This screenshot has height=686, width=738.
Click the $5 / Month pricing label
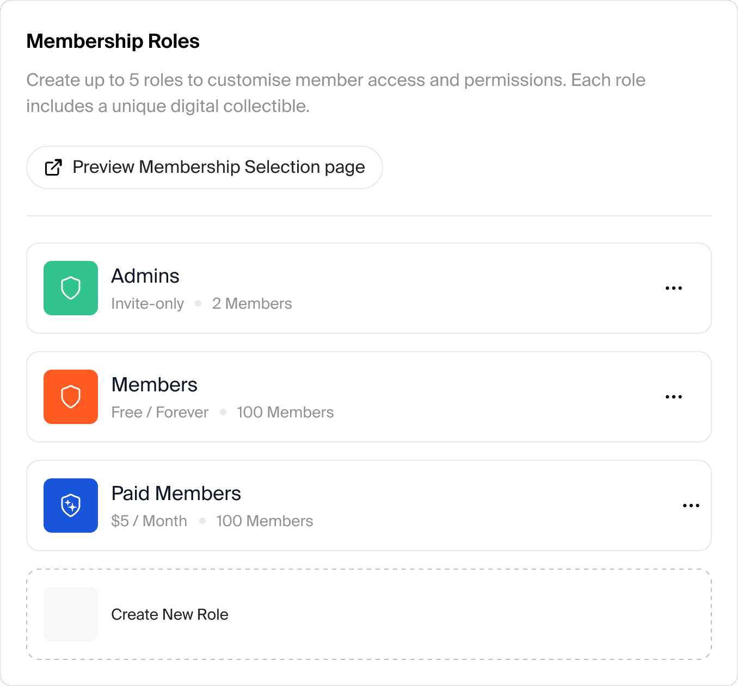[x=149, y=521]
